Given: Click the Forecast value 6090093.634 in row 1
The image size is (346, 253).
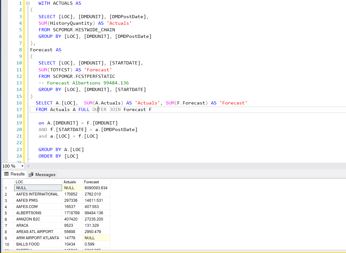Looking at the screenshot, I should [96, 188].
